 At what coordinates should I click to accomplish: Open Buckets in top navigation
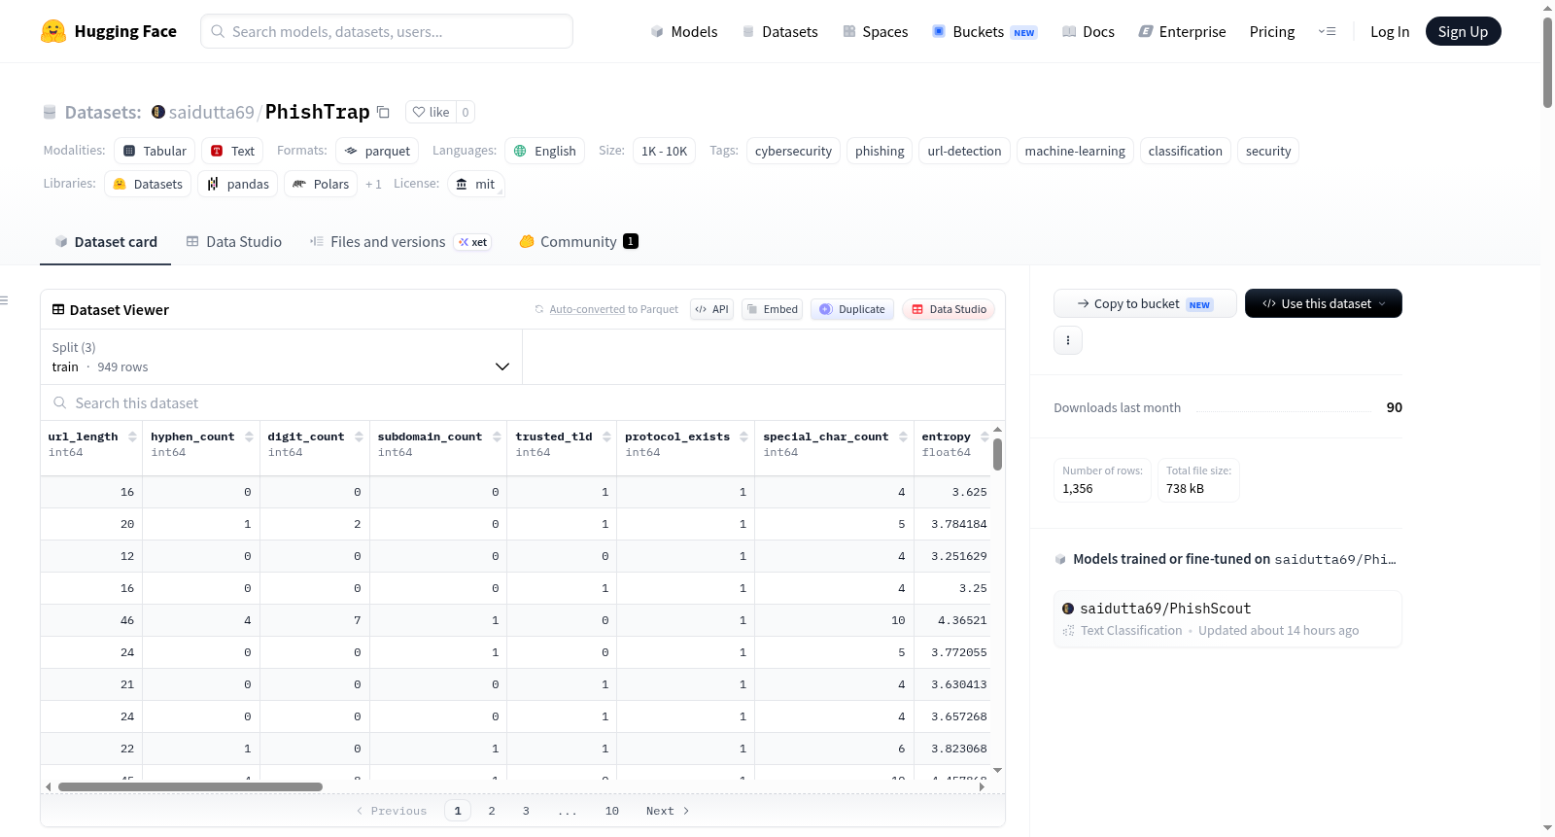coord(985,32)
